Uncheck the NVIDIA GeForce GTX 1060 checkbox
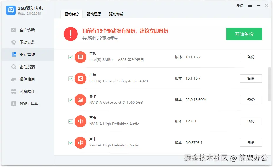Image resolution: width=273 pixels, height=167 pixels. [x=70, y=100]
